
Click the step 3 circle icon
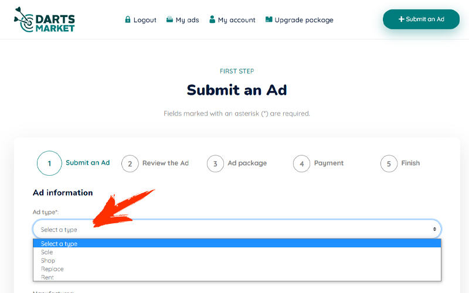(x=215, y=163)
